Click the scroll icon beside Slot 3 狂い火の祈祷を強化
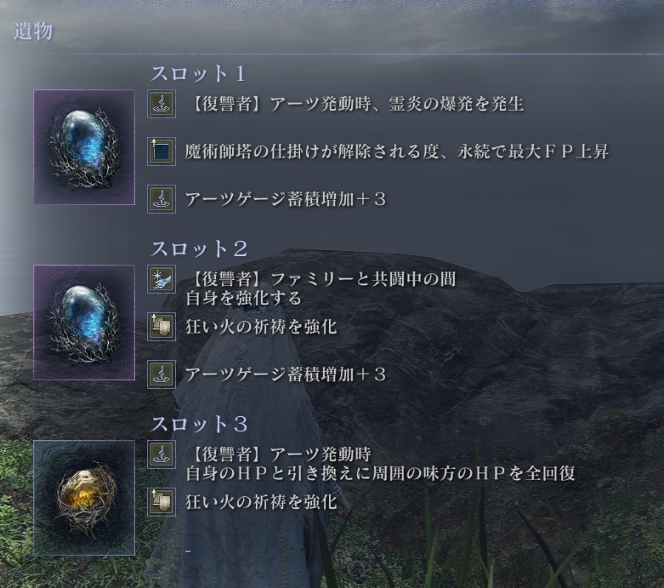Viewport: 664px width, 588px height. (162, 502)
